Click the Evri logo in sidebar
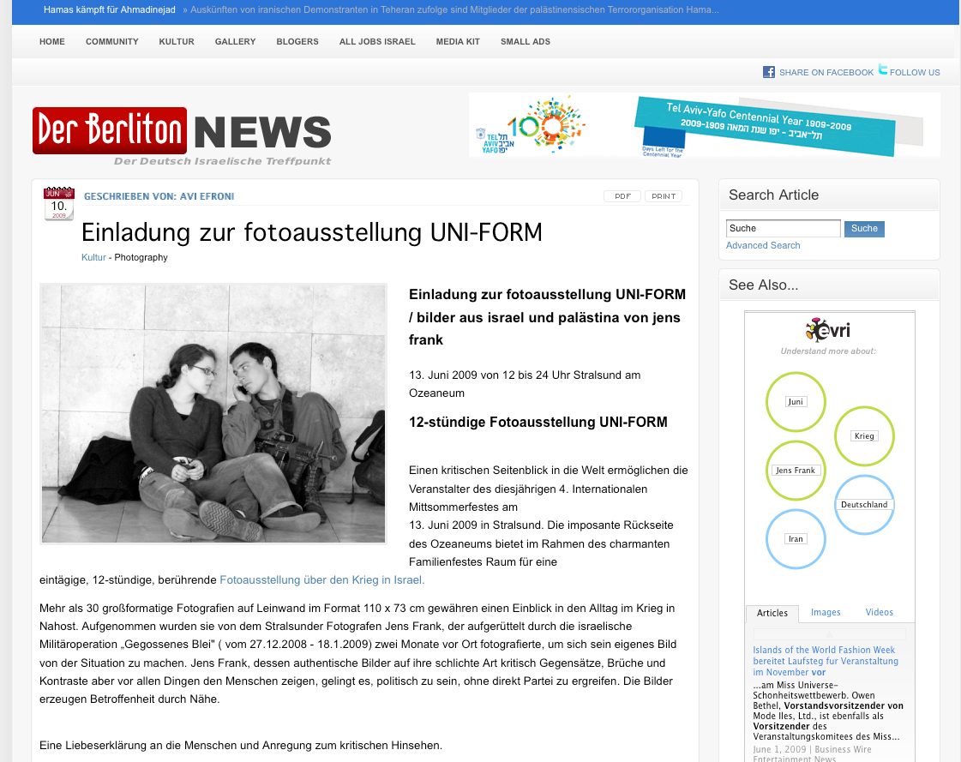This screenshot has width=961, height=762. click(x=827, y=331)
